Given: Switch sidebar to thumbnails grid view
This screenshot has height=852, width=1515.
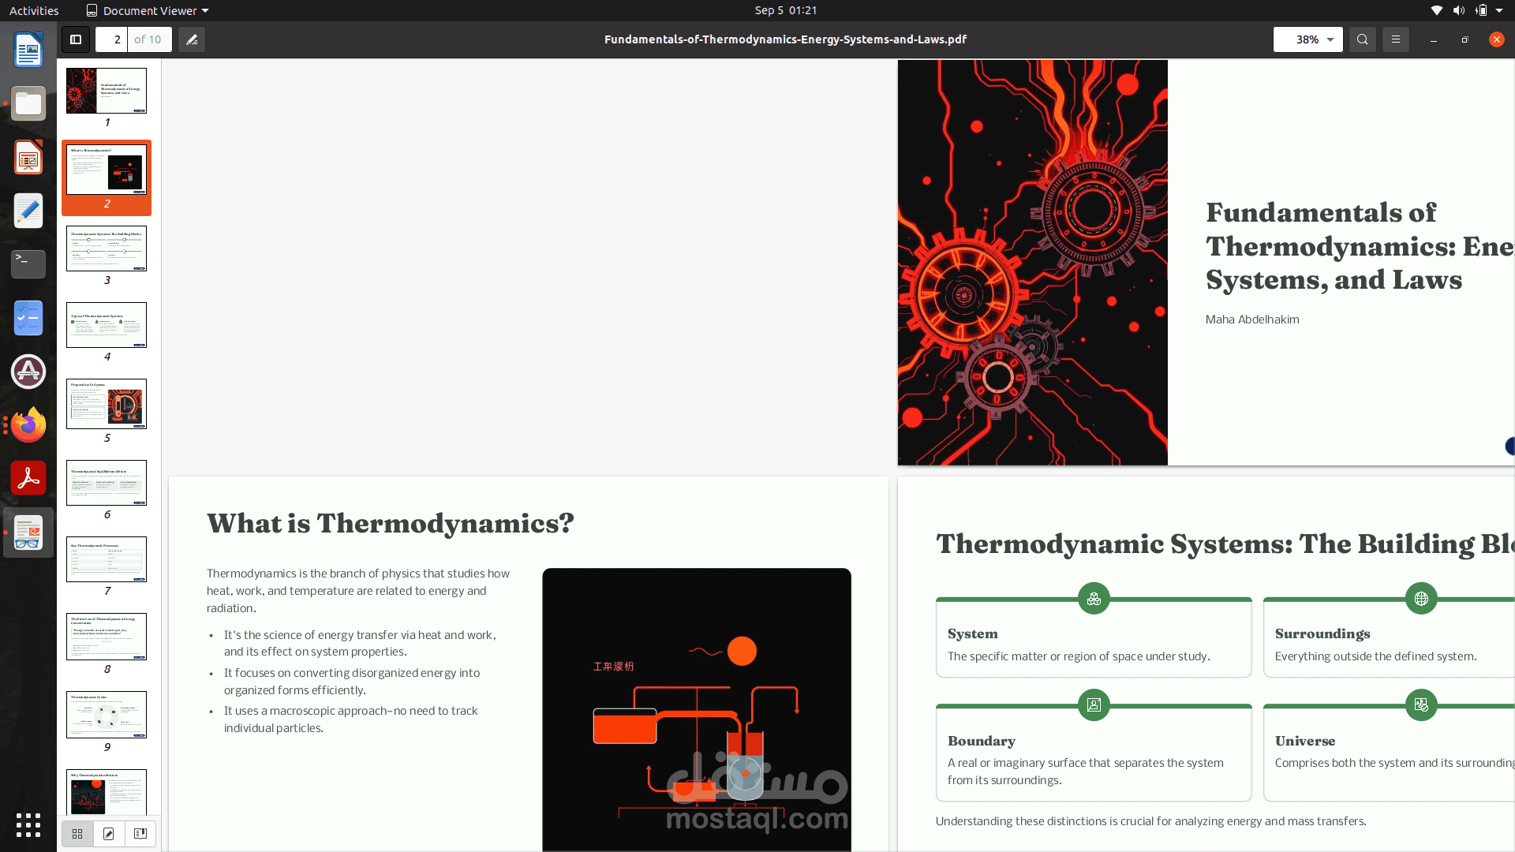Looking at the screenshot, I should pos(77,833).
